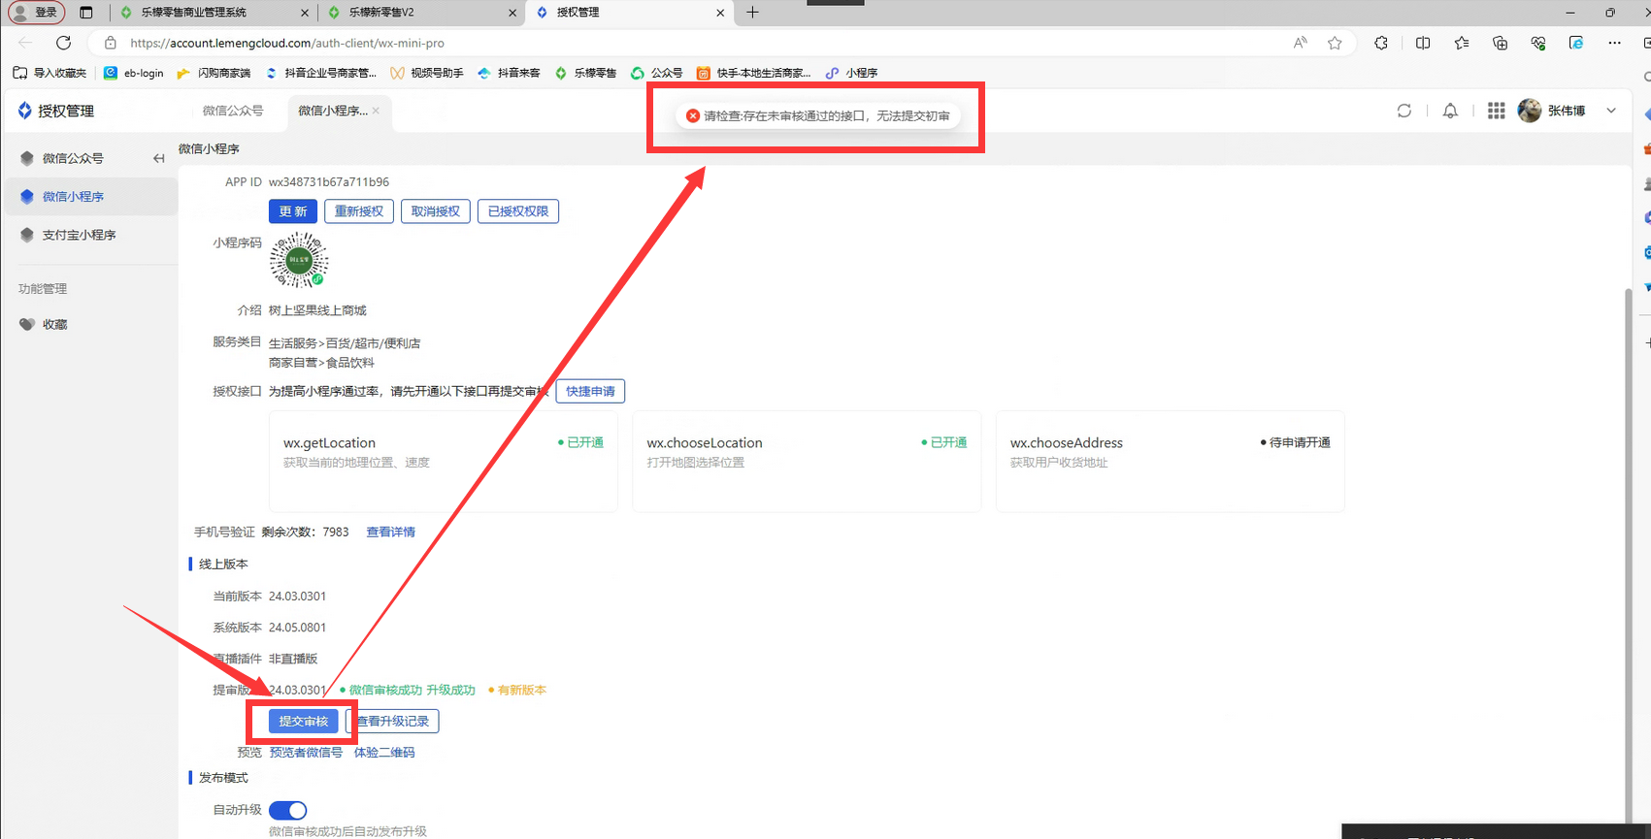The image size is (1651, 839).
Task: Open the 登录 profile button
Action: tap(36, 13)
